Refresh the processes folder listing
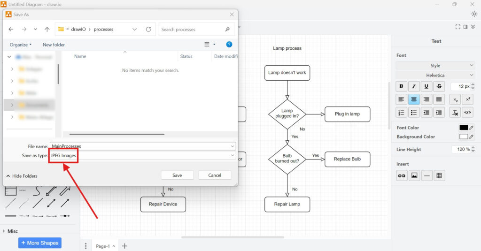Screen dimensions: 481x251 click(148, 29)
